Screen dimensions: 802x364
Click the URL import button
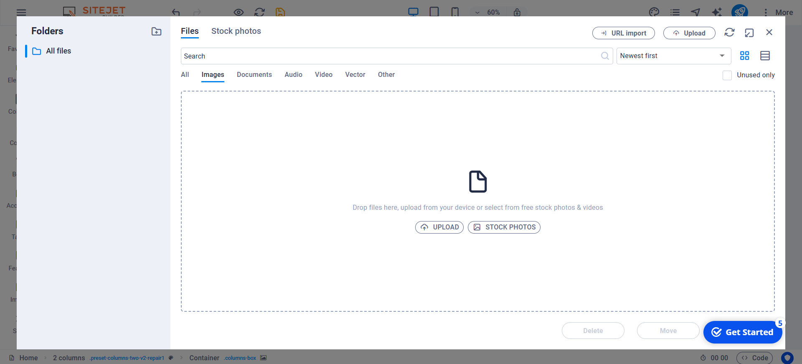623,33
